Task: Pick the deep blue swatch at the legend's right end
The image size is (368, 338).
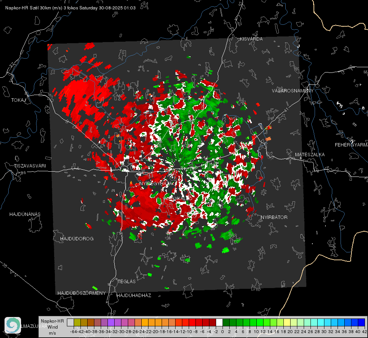Action: pos(361,322)
